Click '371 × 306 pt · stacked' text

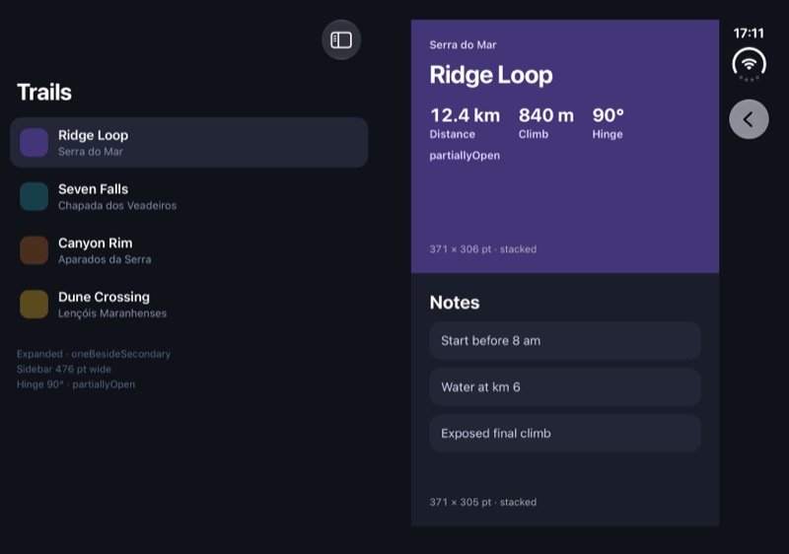pos(483,249)
